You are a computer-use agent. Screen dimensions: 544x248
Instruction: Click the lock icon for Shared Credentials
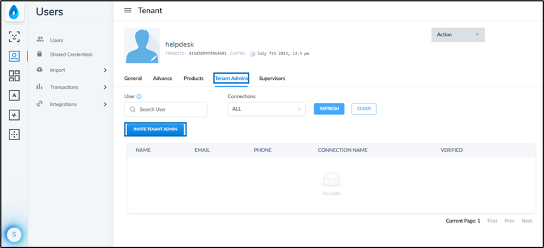[39, 54]
